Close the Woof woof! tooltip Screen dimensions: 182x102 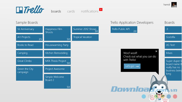click(x=156, y=51)
